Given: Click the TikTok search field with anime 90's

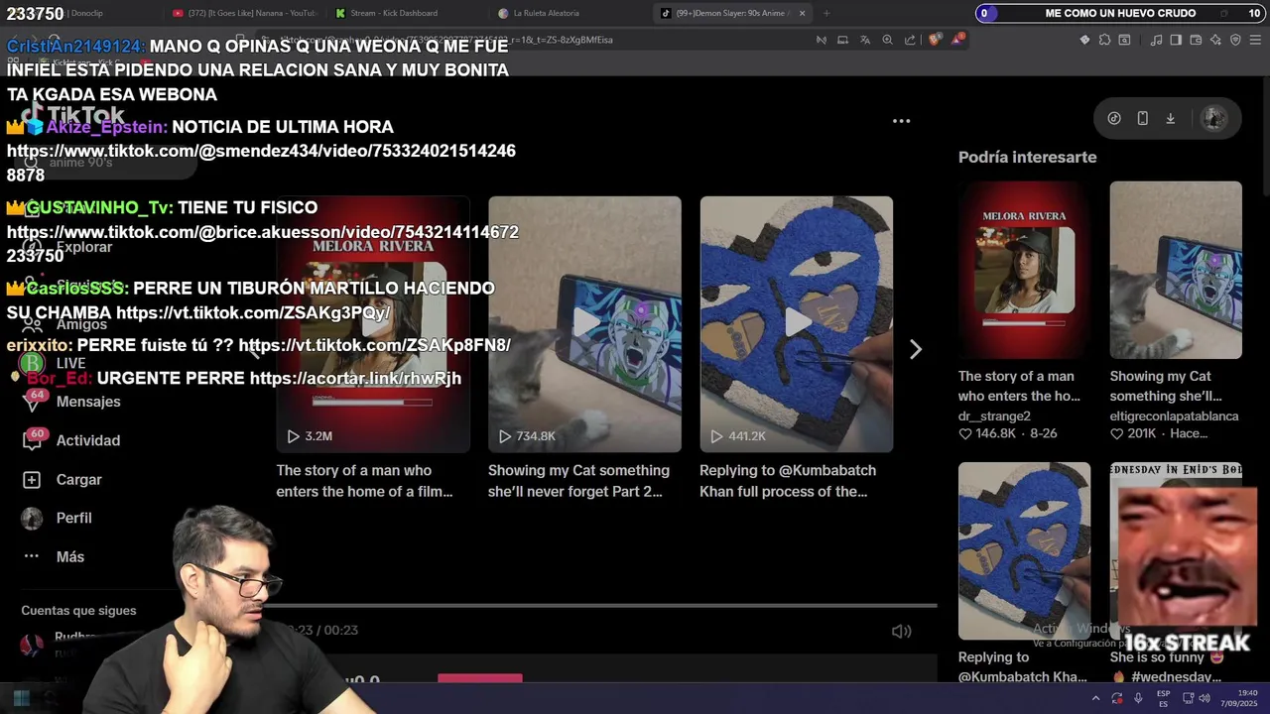Looking at the screenshot, I should 104,162.
